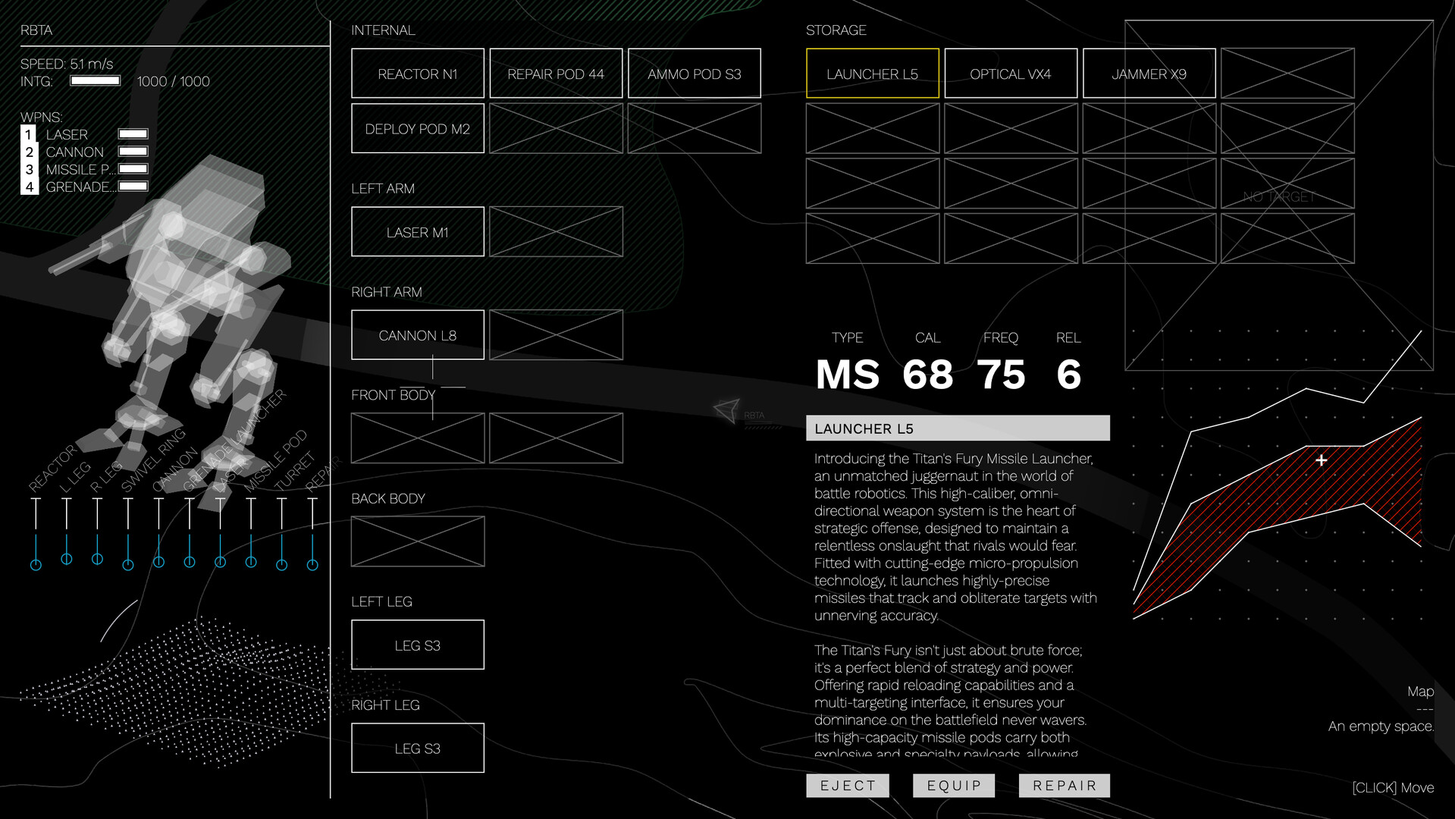The height and width of the screenshot is (819, 1455).
Task: Select the Right Leg S3 part
Action: pyautogui.click(x=417, y=748)
